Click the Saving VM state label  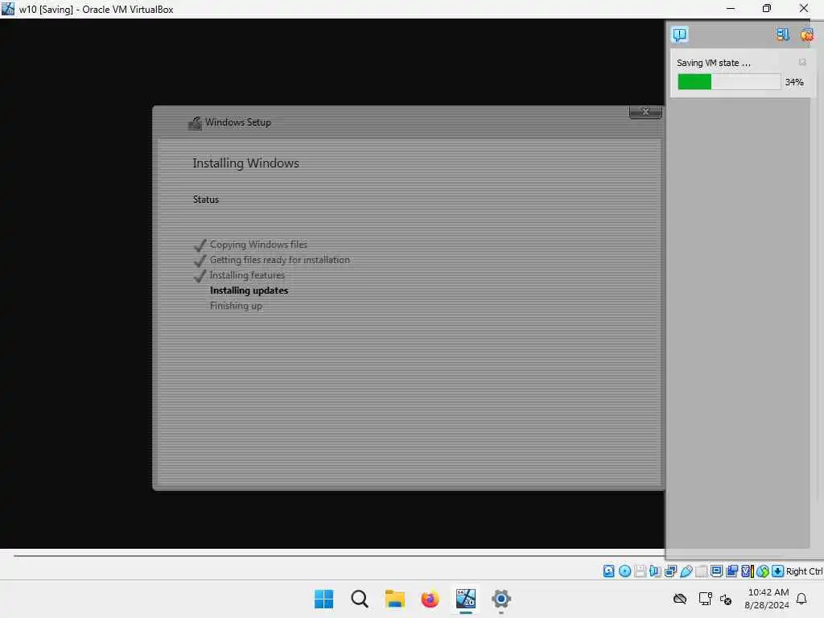713,63
